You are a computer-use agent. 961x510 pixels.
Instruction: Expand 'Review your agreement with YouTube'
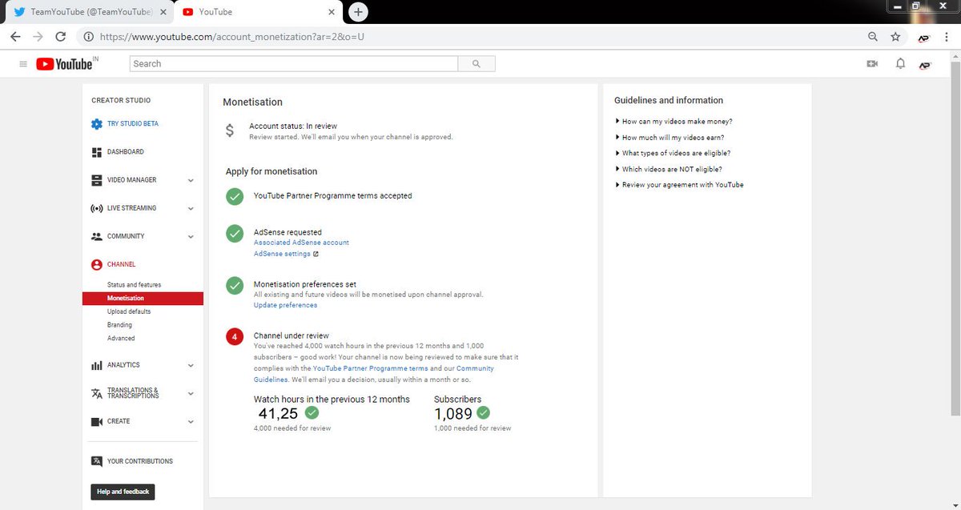679,185
